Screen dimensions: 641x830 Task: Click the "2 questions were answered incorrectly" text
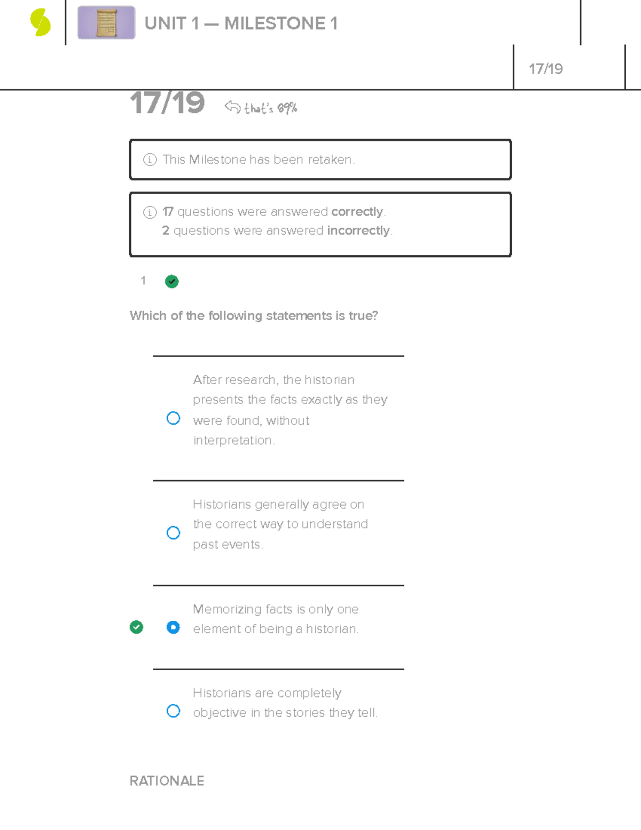277,231
